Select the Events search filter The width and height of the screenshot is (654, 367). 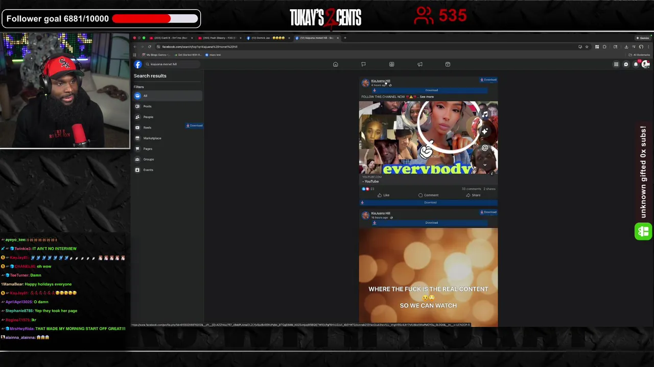168,170
